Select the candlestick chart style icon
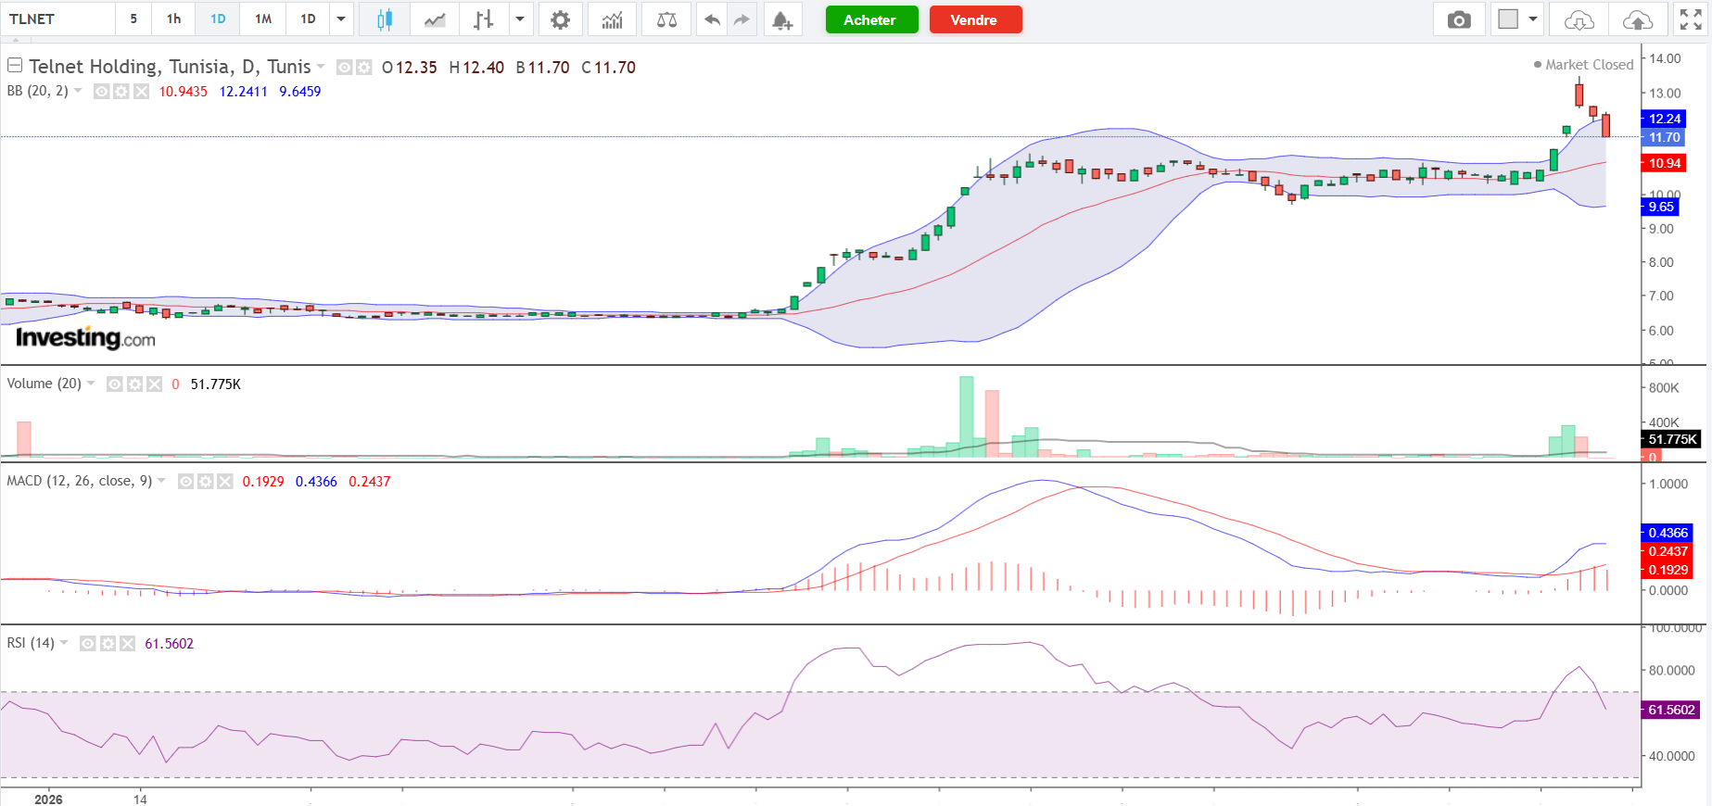Viewport: 1712px width, 806px height. point(385,19)
